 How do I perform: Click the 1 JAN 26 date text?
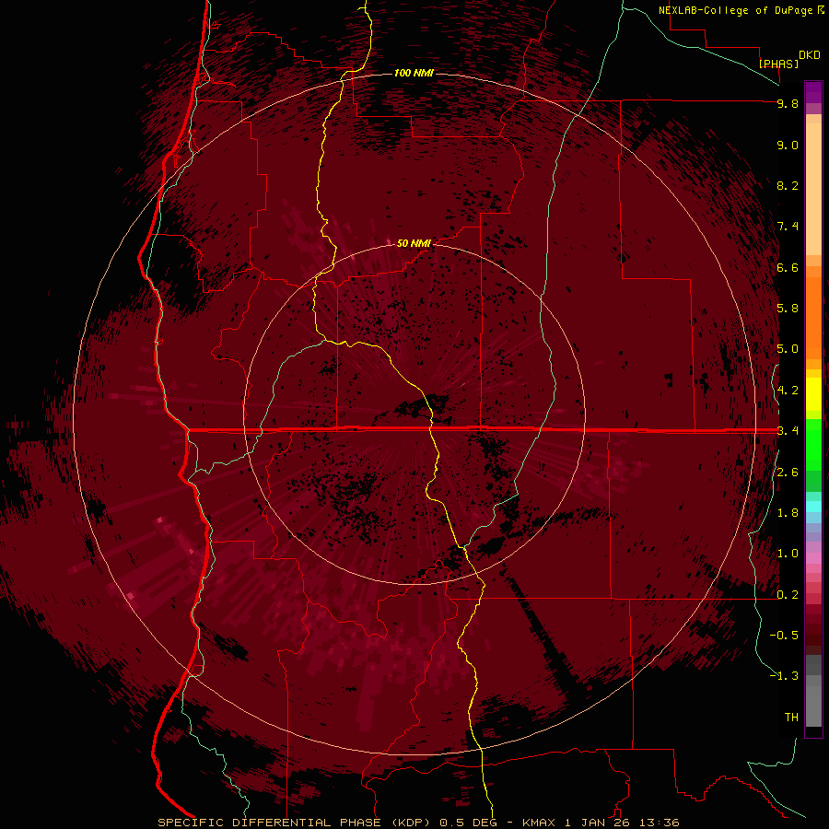pos(598,823)
